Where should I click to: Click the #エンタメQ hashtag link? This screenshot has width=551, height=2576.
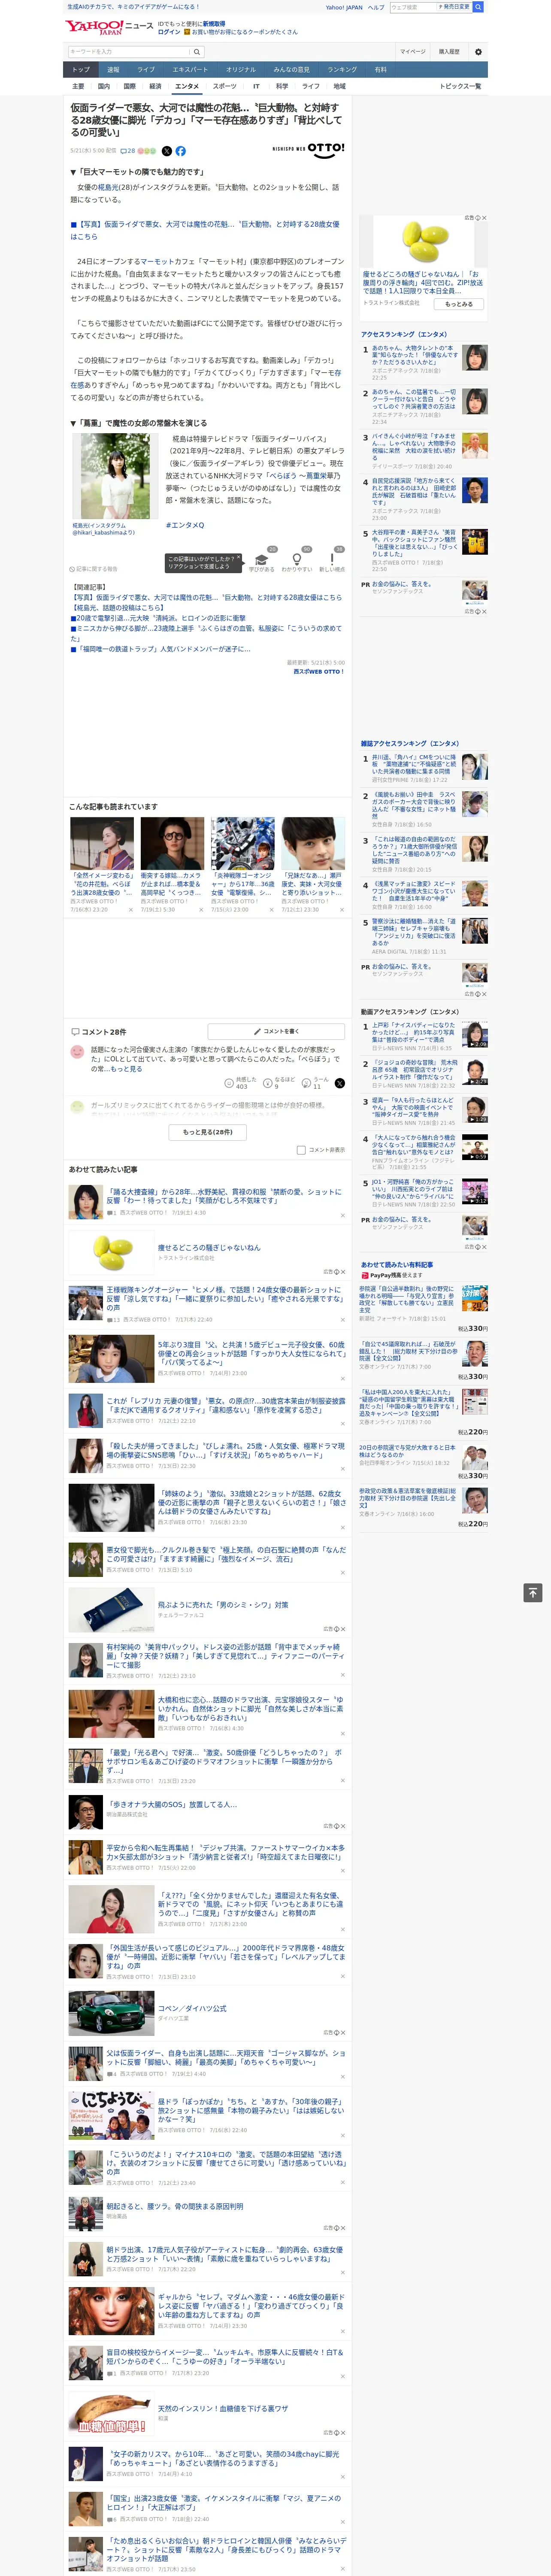pyautogui.click(x=184, y=525)
